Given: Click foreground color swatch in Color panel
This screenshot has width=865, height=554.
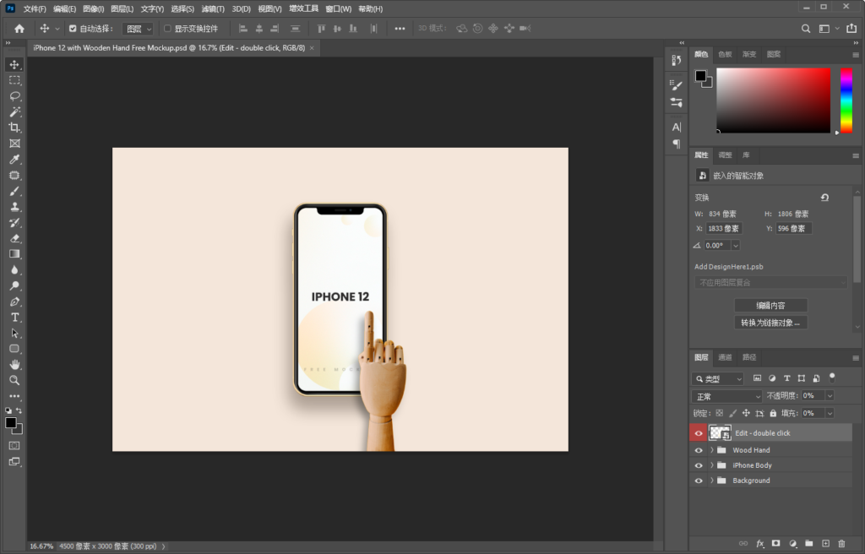Looking at the screenshot, I should pyautogui.click(x=700, y=76).
